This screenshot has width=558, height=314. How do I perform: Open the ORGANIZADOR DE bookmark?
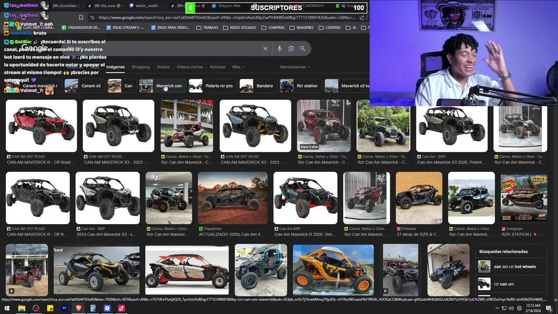point(81,27)
